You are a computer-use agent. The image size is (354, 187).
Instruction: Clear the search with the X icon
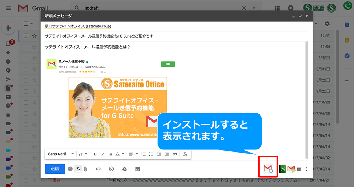[x=244, y=8]
